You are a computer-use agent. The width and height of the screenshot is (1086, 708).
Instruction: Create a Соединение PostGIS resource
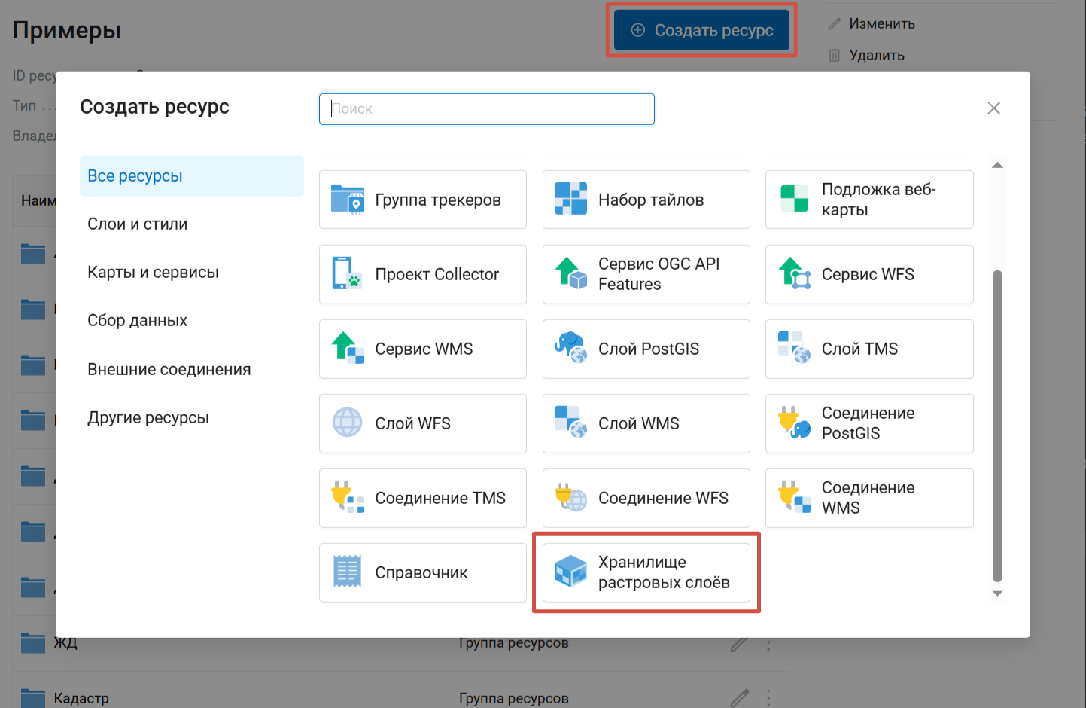click(868, 423)
